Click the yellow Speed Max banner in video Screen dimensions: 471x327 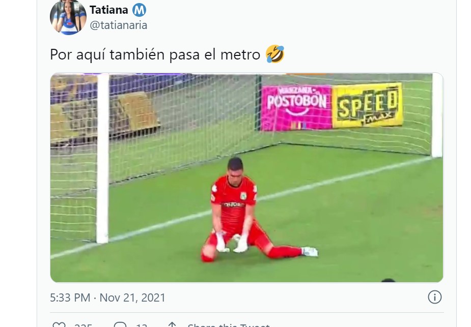367,106
